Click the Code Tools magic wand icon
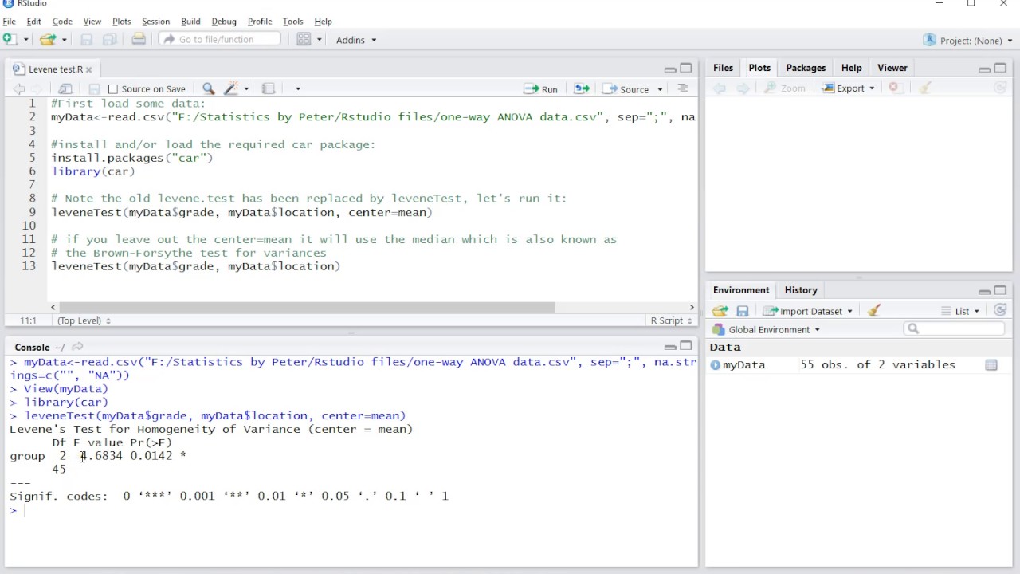This screenshot has height=574, width=1020. [232, 88]
